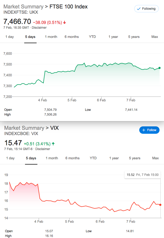
Task: Click the 15.52 Fri, 7 Feb 15:00 tooltip
Action: tap(142, 175)
